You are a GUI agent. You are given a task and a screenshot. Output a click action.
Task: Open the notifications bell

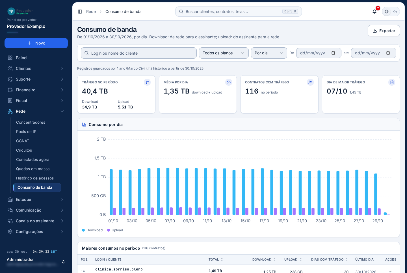pyautogui.click(x=374, y=12)
